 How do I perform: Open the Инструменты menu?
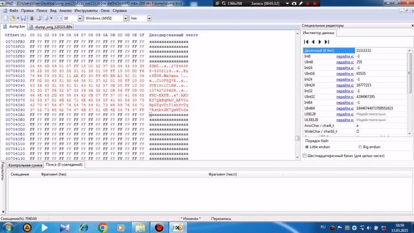coord(86,10)
